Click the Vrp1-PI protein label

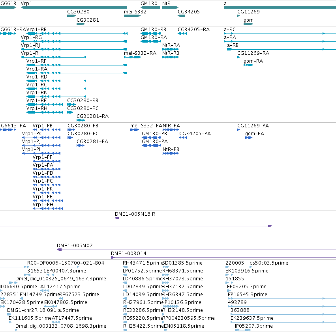31,149
